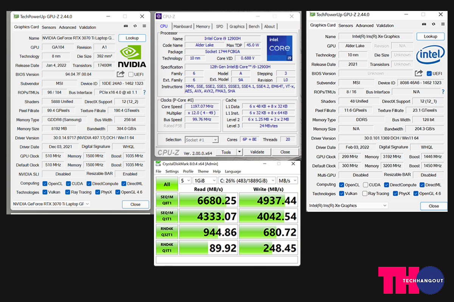Image resolution: width=454 pixels, height=302 pixels.
Task: Click TechHangout logo watermark badge
Action: (411, 280)
